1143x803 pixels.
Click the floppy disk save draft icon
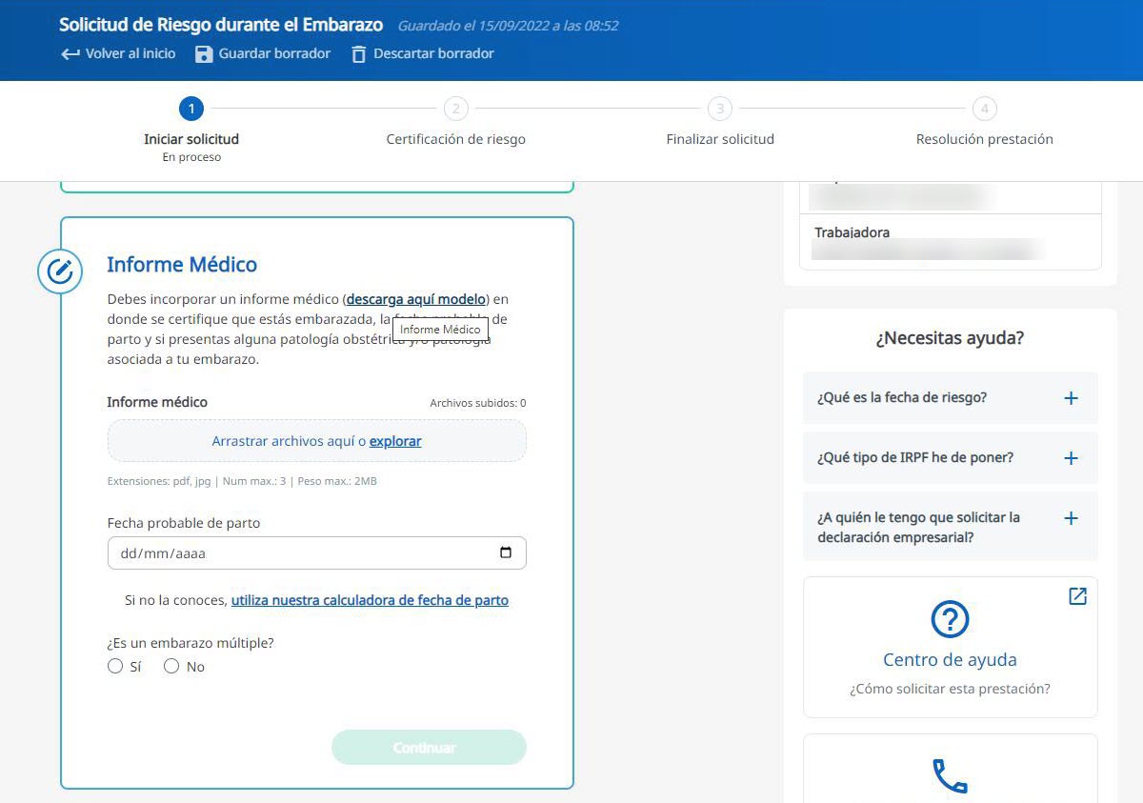point(204,54)
